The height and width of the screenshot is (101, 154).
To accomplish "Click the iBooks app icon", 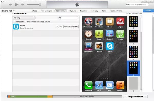I will click(x=110, y=21).
